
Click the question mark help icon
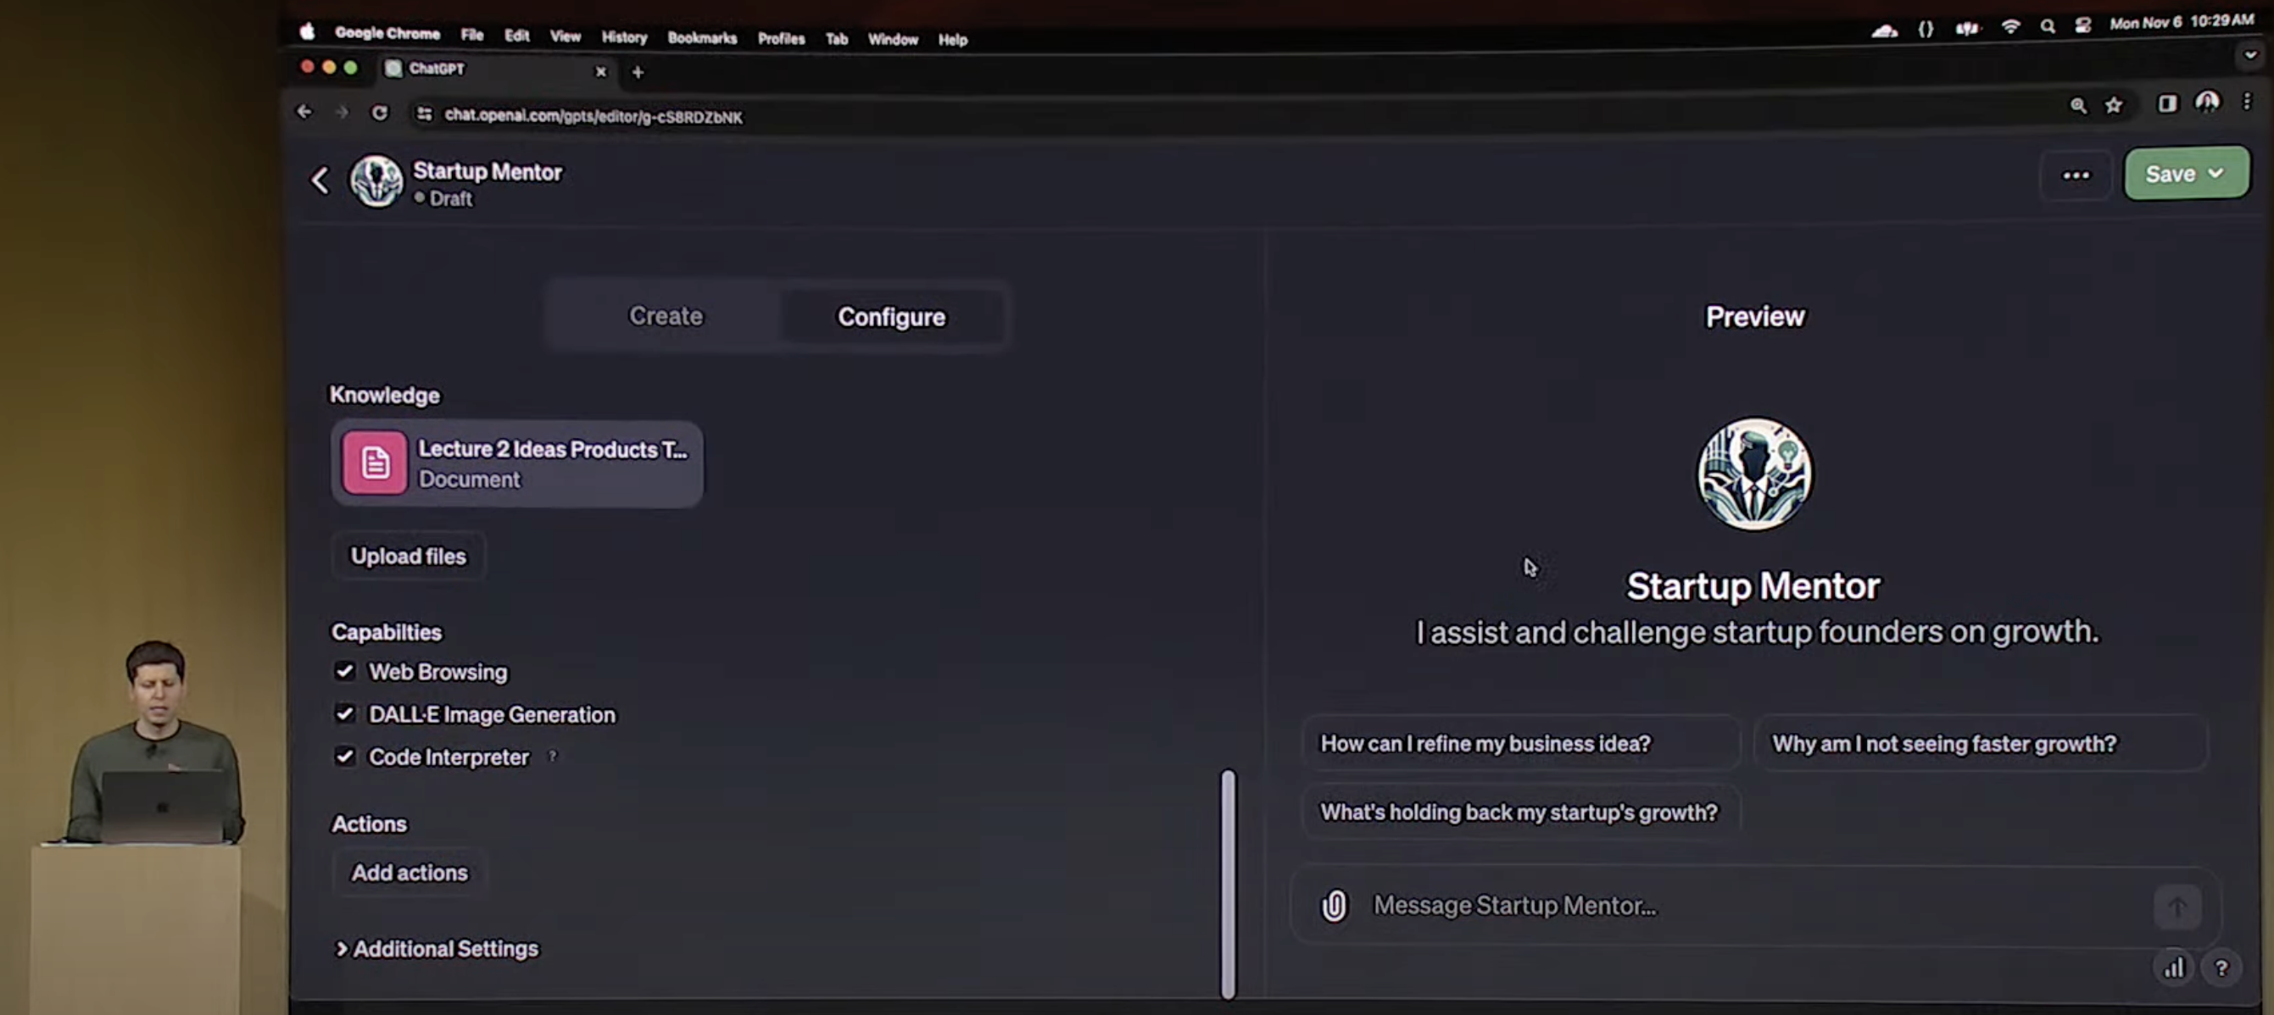(2221, 968)
